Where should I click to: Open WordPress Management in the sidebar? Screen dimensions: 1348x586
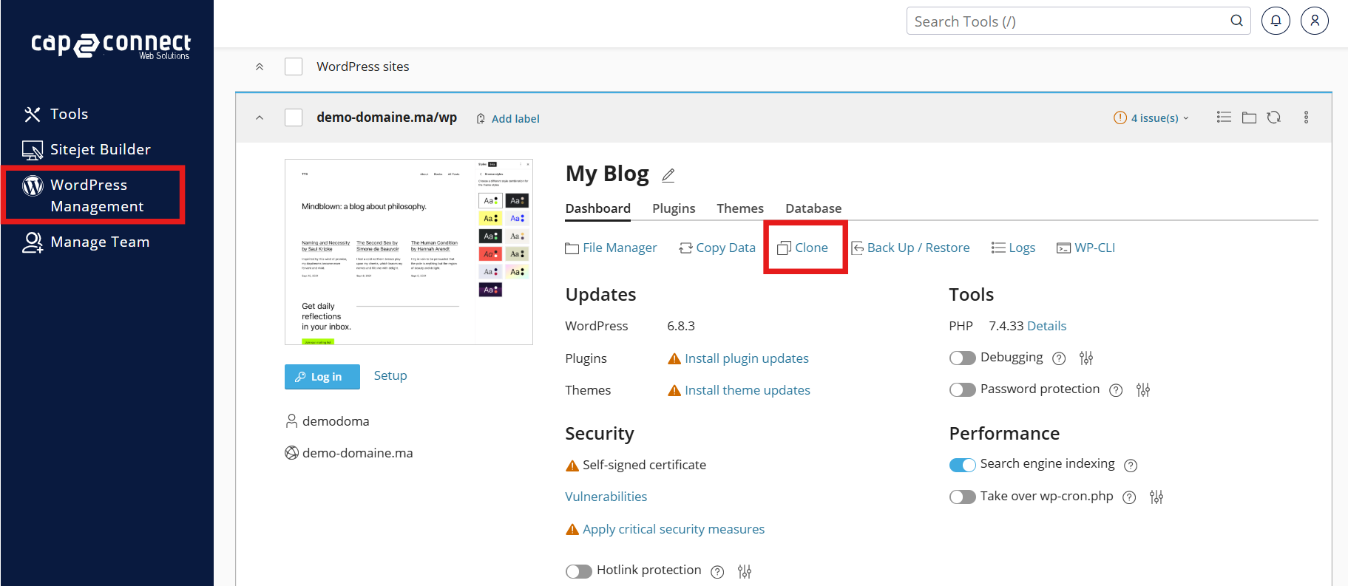click(97, 196)
